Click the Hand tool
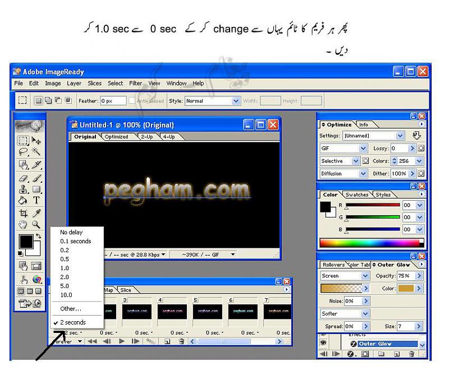The image size is (449, 375). click(23, 225)
